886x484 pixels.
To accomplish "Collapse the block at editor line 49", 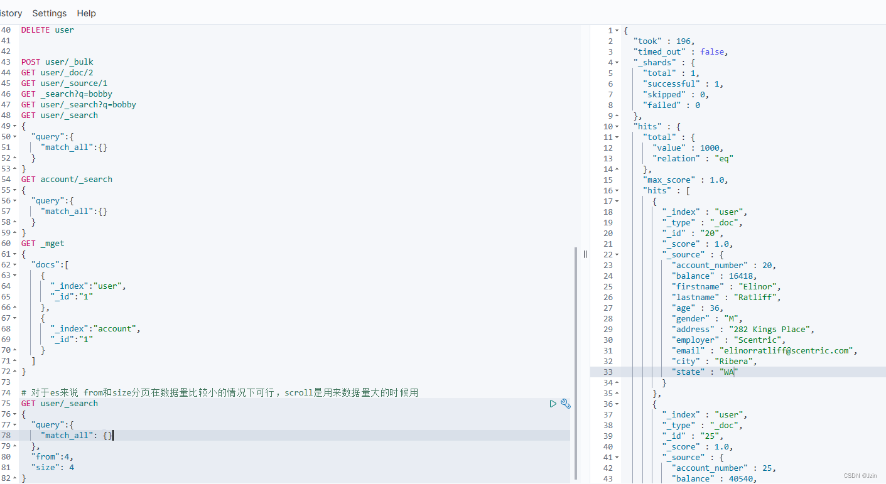I will click(15, 126).
